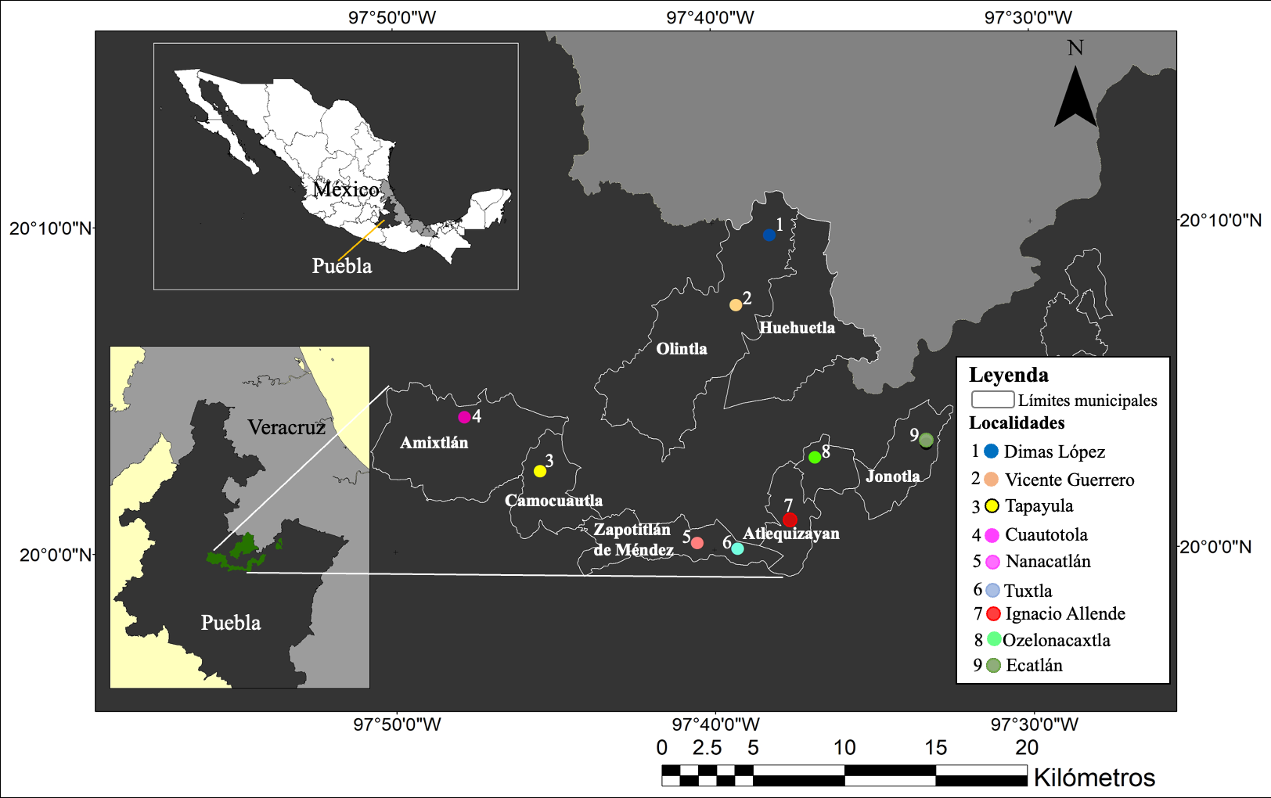Click the green marker numbered 8 on map
The height and width of the screenshot is (798, 1271).
(x=815, y=457)
